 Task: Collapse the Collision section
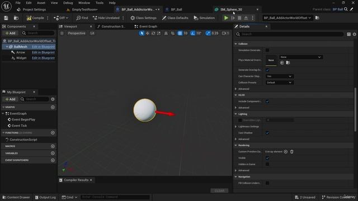click(236, 44)
